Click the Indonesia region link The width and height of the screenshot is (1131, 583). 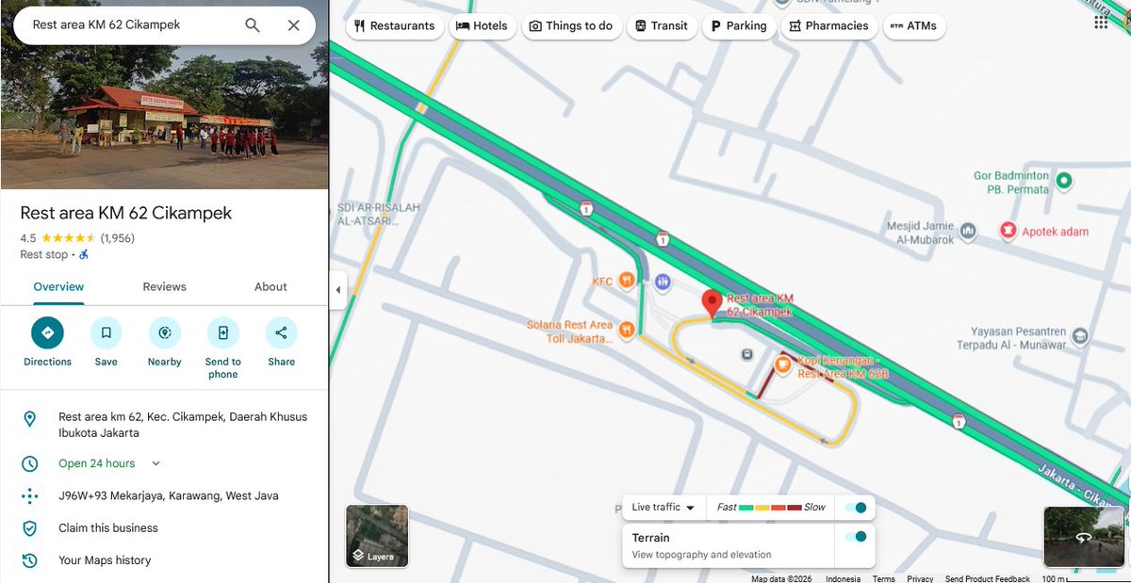[x=843, y=578]
